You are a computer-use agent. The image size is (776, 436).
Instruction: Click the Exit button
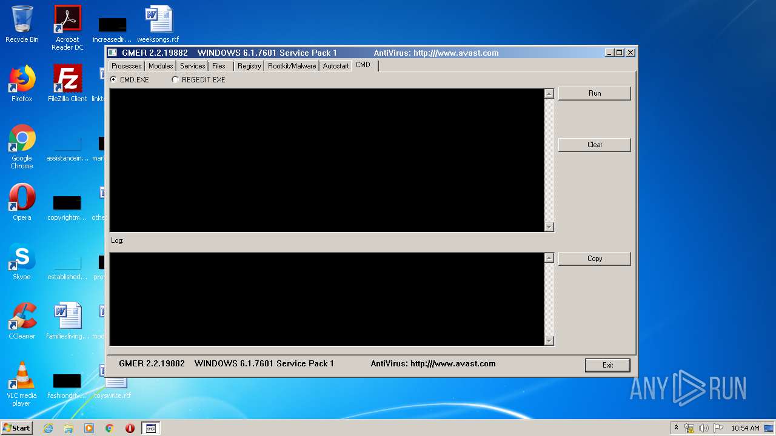click(607, 365)
